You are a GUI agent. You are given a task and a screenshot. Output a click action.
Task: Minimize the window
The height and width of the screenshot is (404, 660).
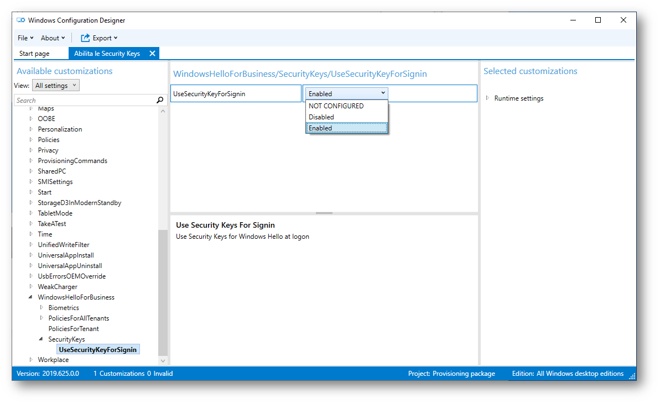click(x=573, y=20)
